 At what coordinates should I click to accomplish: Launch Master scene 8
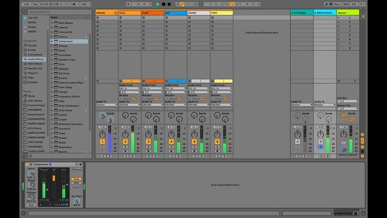click(x=339, y=48)
